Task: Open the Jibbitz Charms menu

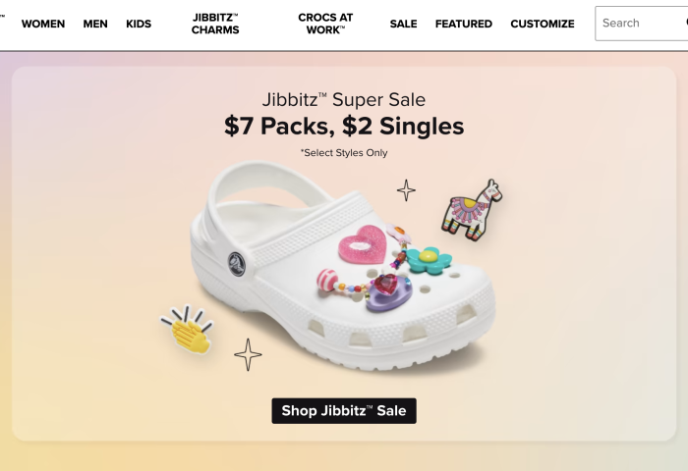Action: click(x=215, y=24)
